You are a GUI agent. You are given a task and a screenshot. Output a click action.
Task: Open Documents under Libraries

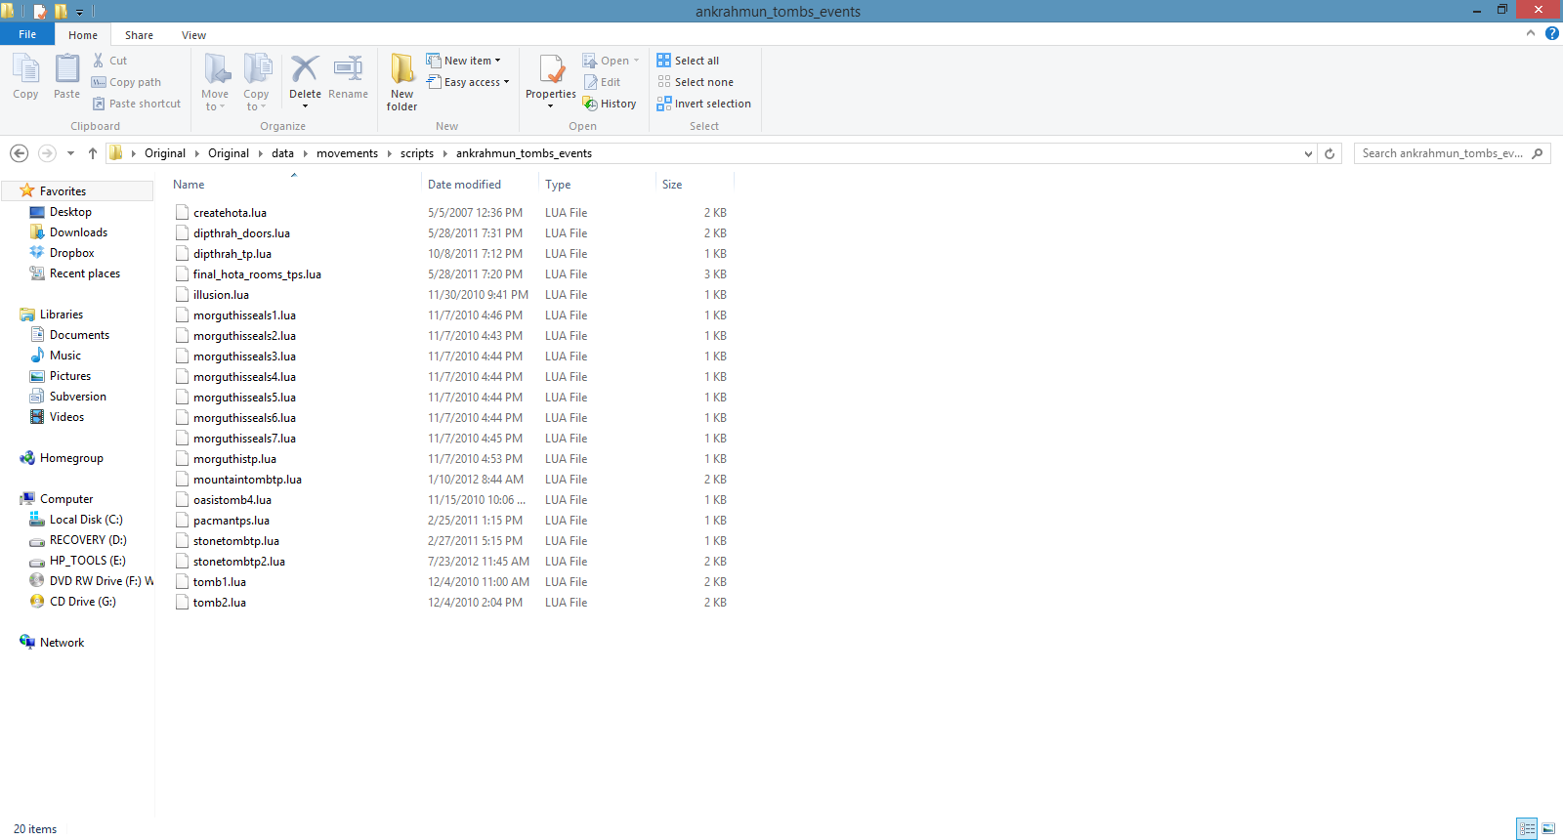click(79, 335)
